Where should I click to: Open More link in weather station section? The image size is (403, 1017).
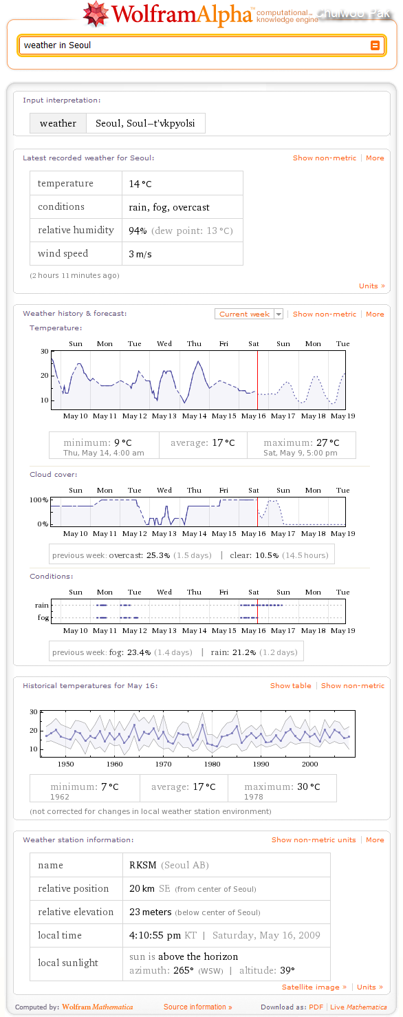pyautogui.click(x=375, y=840)
